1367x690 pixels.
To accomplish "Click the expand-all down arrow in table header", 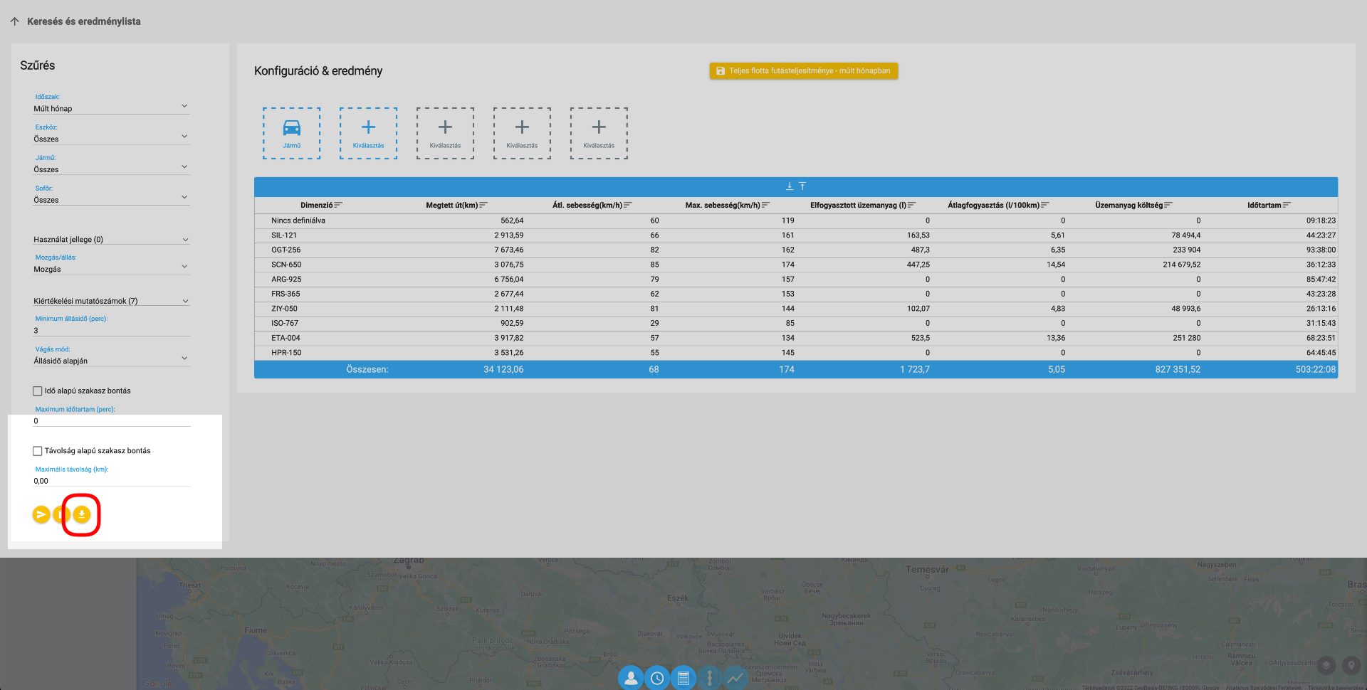I will (x=789, y=186).
